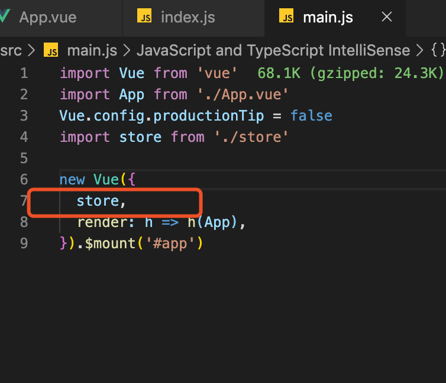Expand the chevron after src breadcrumb
This screenshot has height=383, width=446.
pos(32,51)
